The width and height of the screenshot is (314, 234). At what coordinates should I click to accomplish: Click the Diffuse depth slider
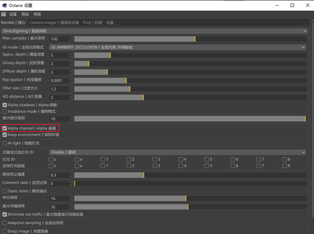(x=190, y=72)
